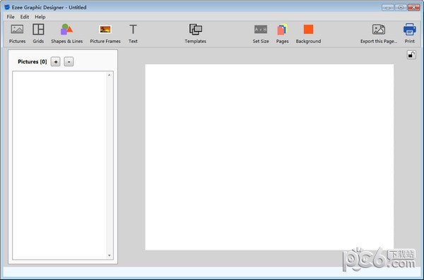Open the Background color tool
424x280 pixels.
[308, 33]
